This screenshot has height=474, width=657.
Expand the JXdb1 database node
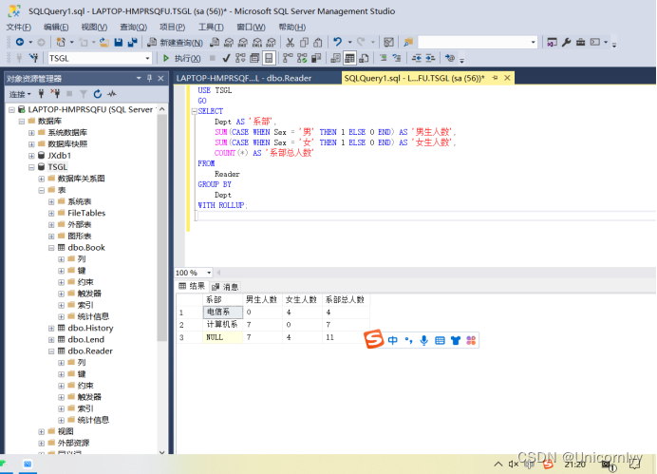coord(31,156)
